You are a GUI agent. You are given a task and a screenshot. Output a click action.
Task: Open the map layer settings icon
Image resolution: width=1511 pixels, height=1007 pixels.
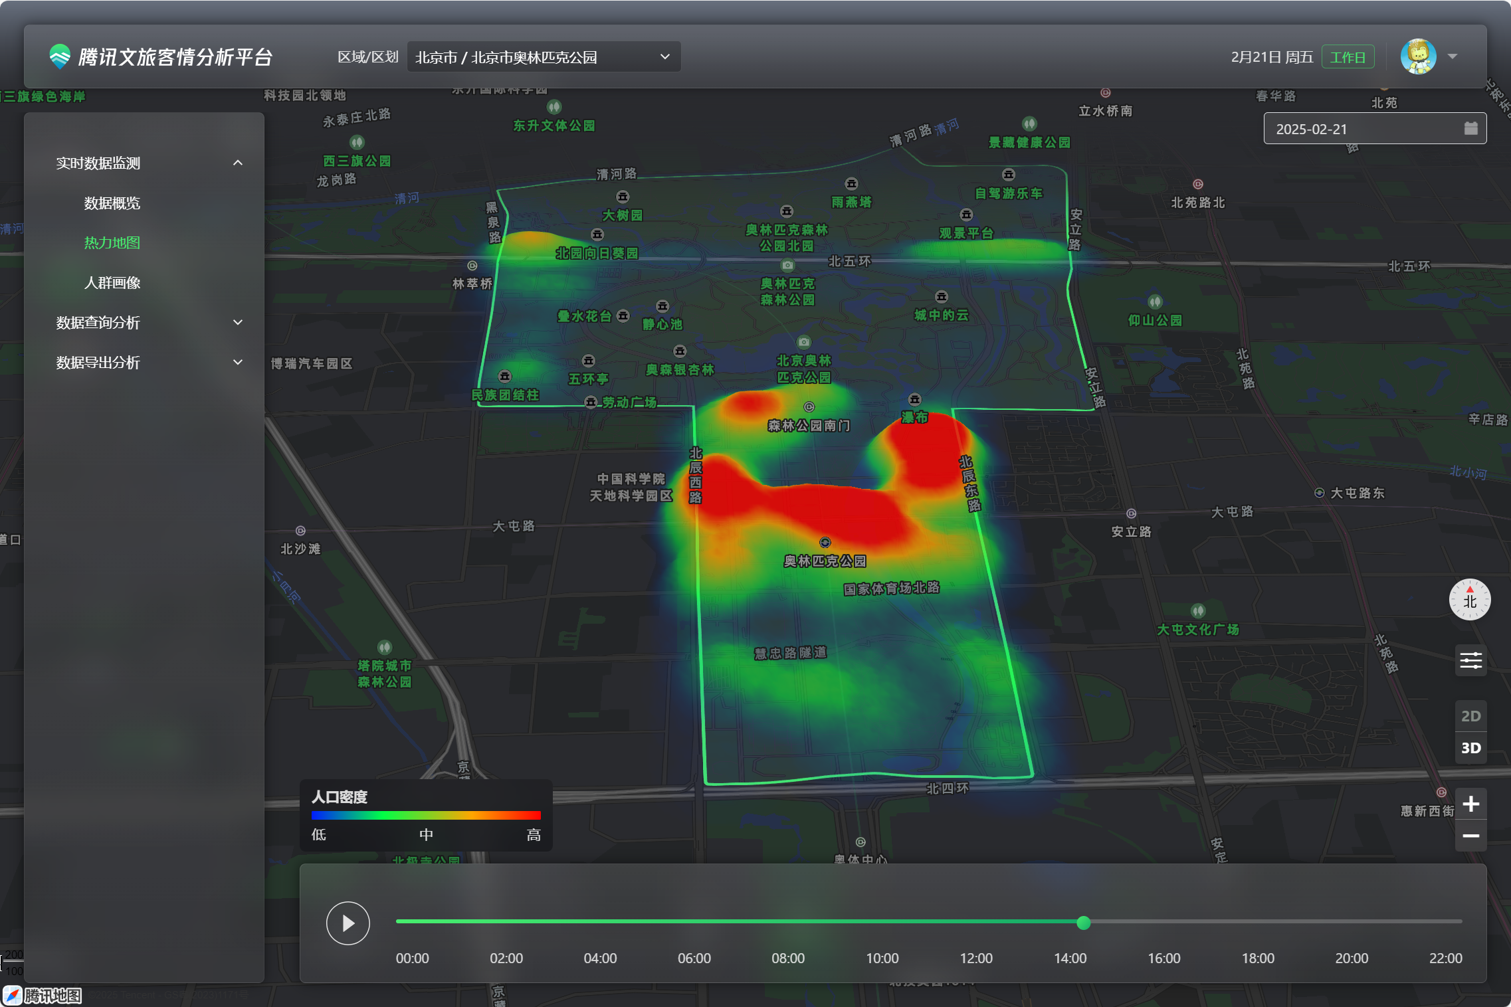tap(1470, 660)
